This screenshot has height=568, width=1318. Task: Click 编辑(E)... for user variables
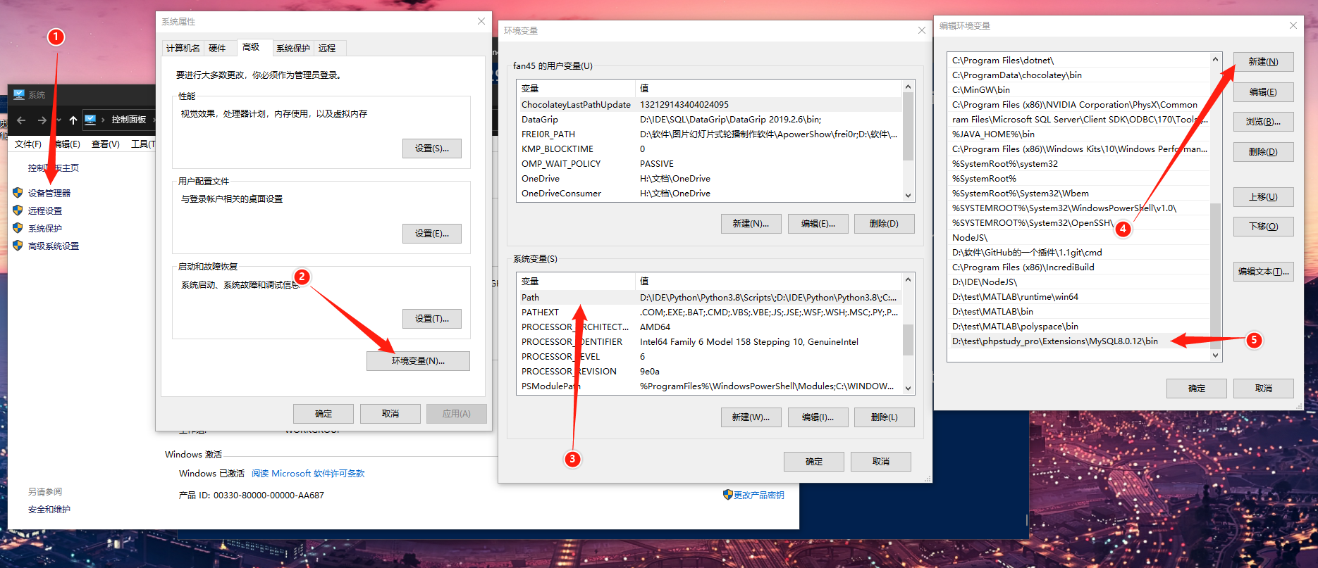tap(818, 223)
